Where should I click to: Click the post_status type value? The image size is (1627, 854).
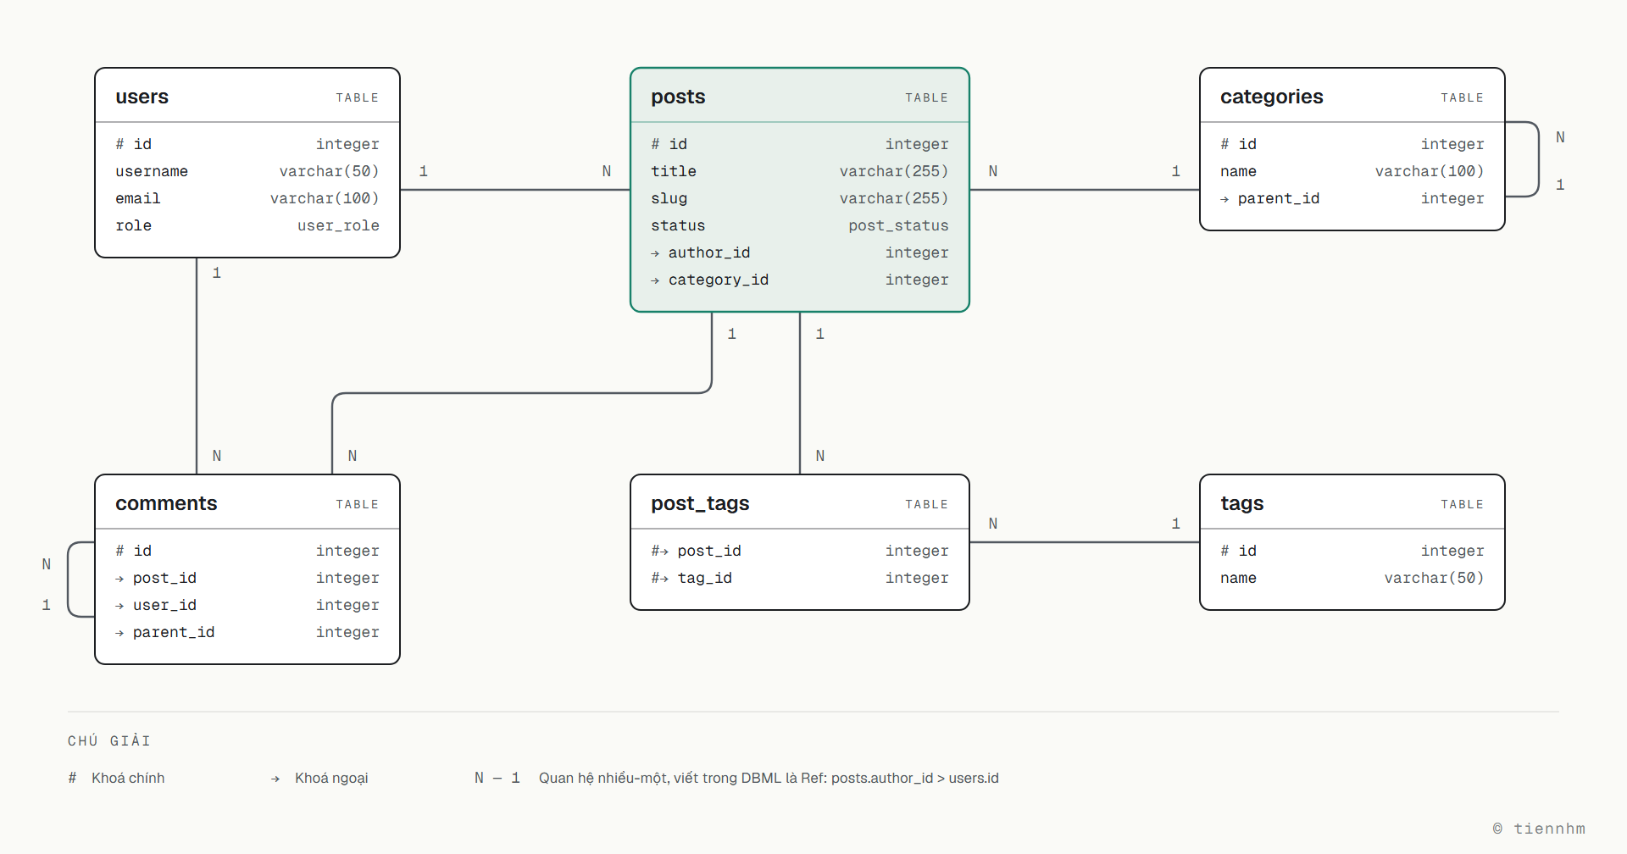pyautogui.click(x=898, y=225)
